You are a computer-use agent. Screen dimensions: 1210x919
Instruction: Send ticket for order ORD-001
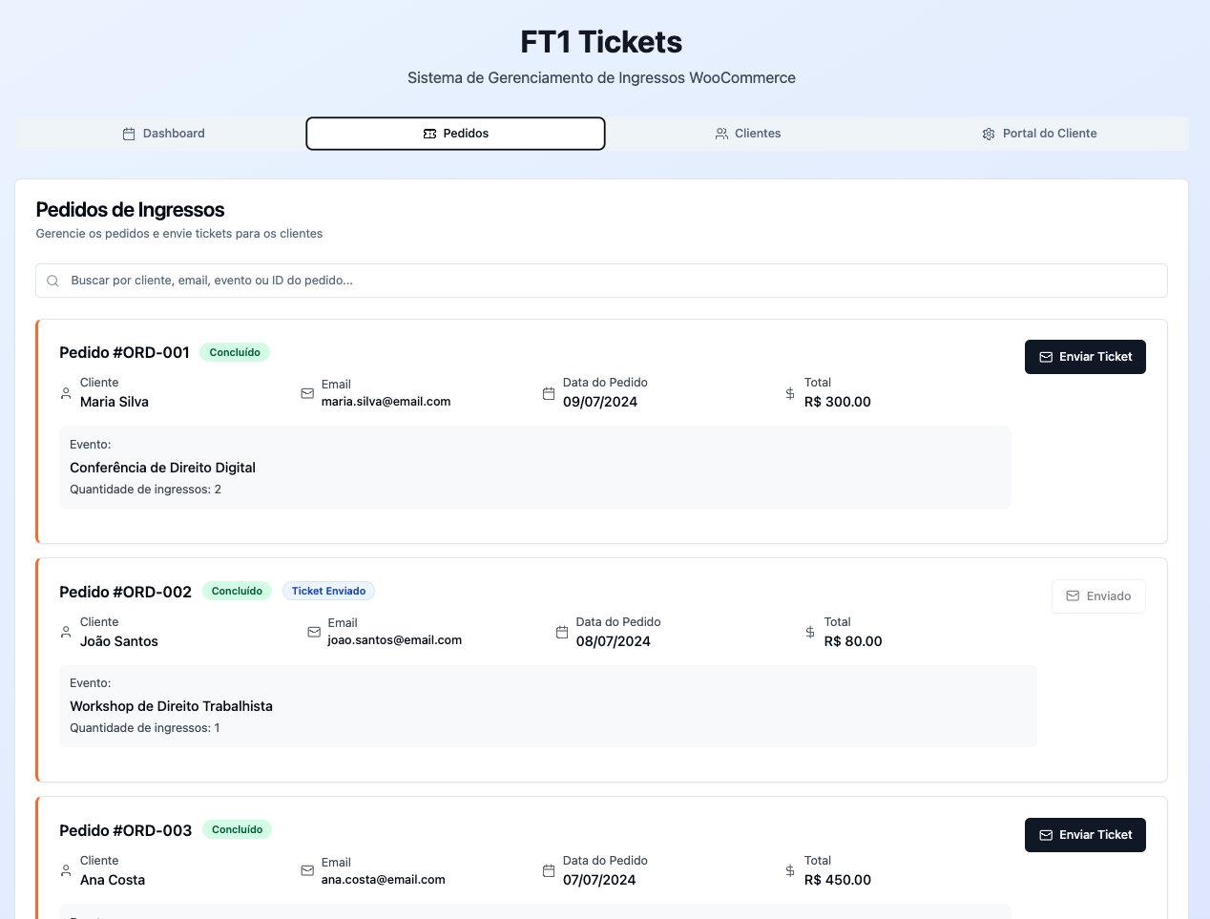coord(1085,357)
